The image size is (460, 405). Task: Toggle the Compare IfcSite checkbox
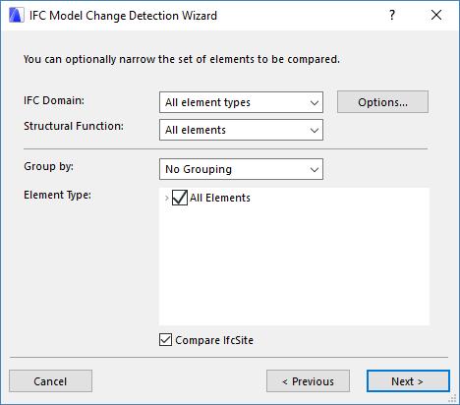coord(165,340)
